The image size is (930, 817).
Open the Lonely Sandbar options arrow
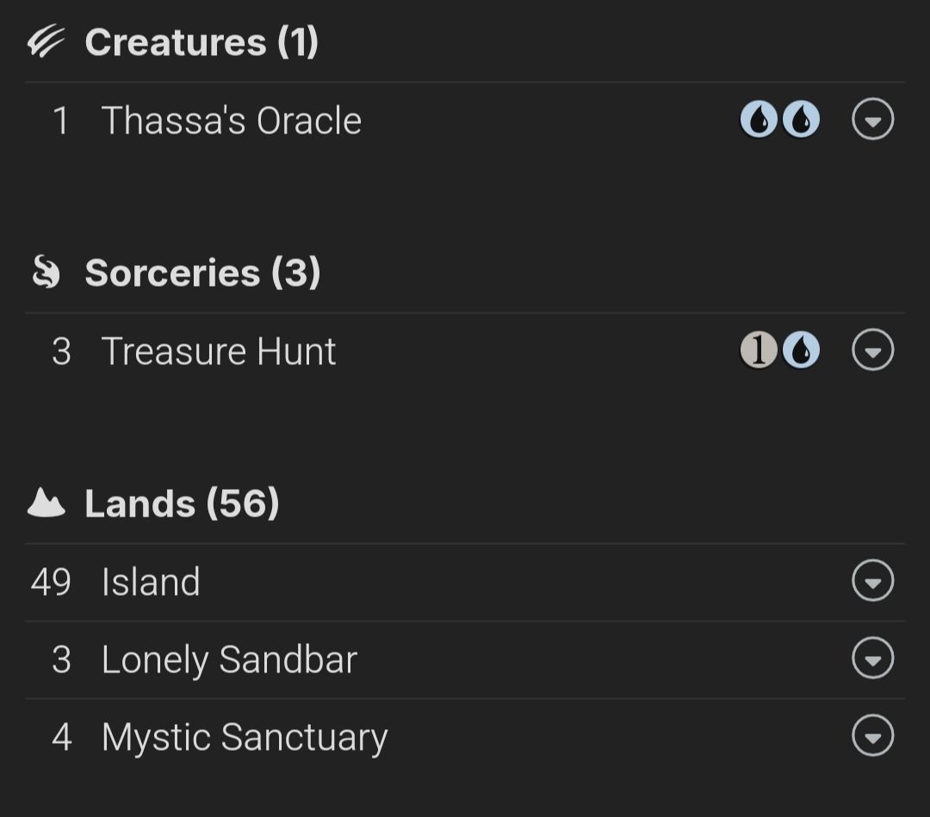[872, 659]
